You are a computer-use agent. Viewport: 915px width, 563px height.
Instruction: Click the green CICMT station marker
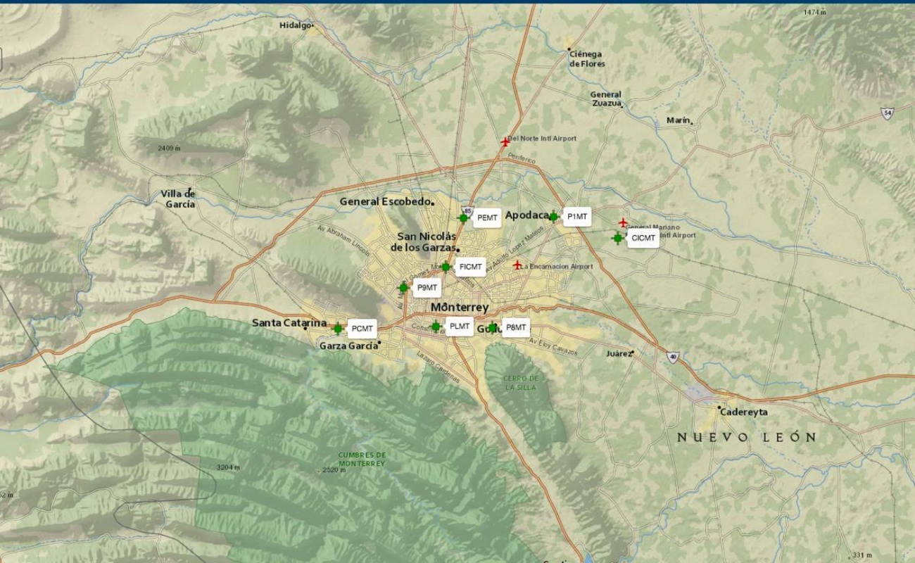(617, 238)
